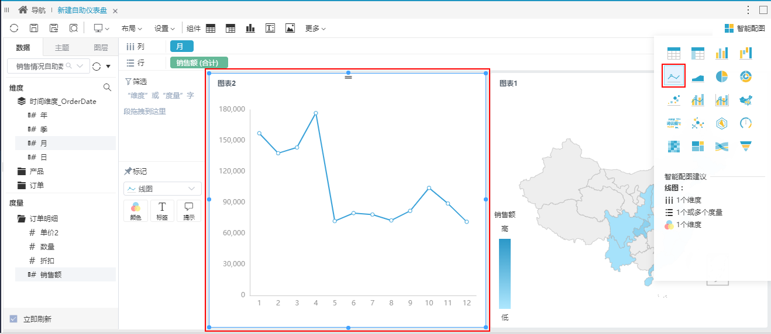Choose the plain table chart type
Viewport: 771px width, 334px height.
[674, 53]
